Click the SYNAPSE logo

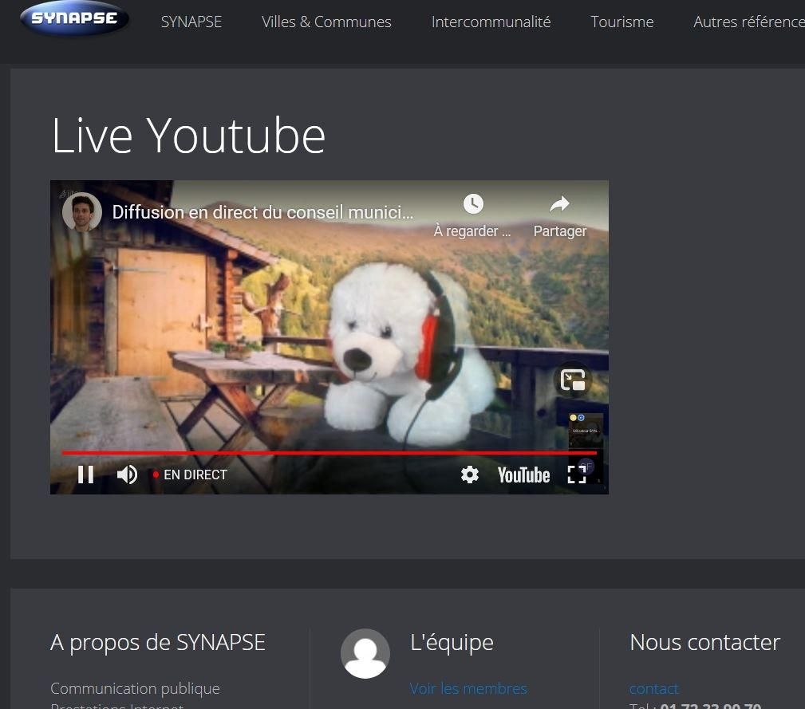[x=75, y=20]
